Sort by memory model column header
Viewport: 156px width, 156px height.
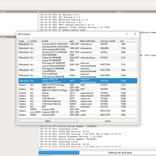[110, 41]
